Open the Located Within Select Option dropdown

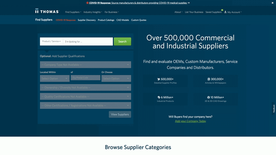pyautogui.click(x=54, y=79)
